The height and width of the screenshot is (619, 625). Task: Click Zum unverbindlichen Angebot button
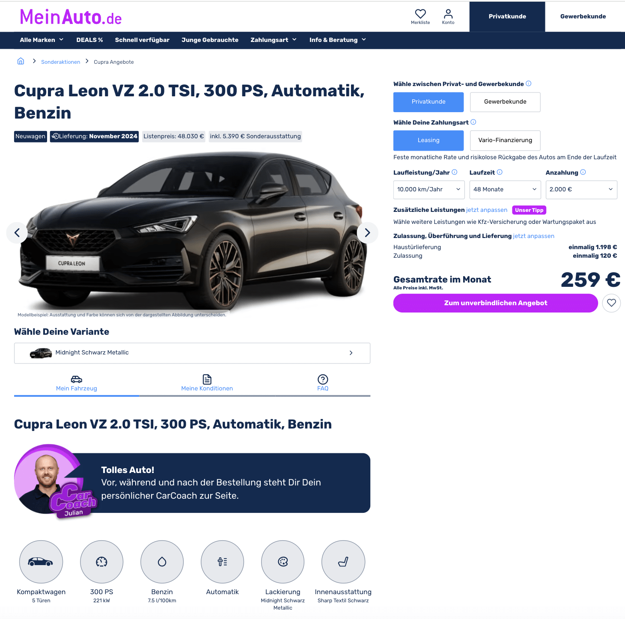coord(496,303)
